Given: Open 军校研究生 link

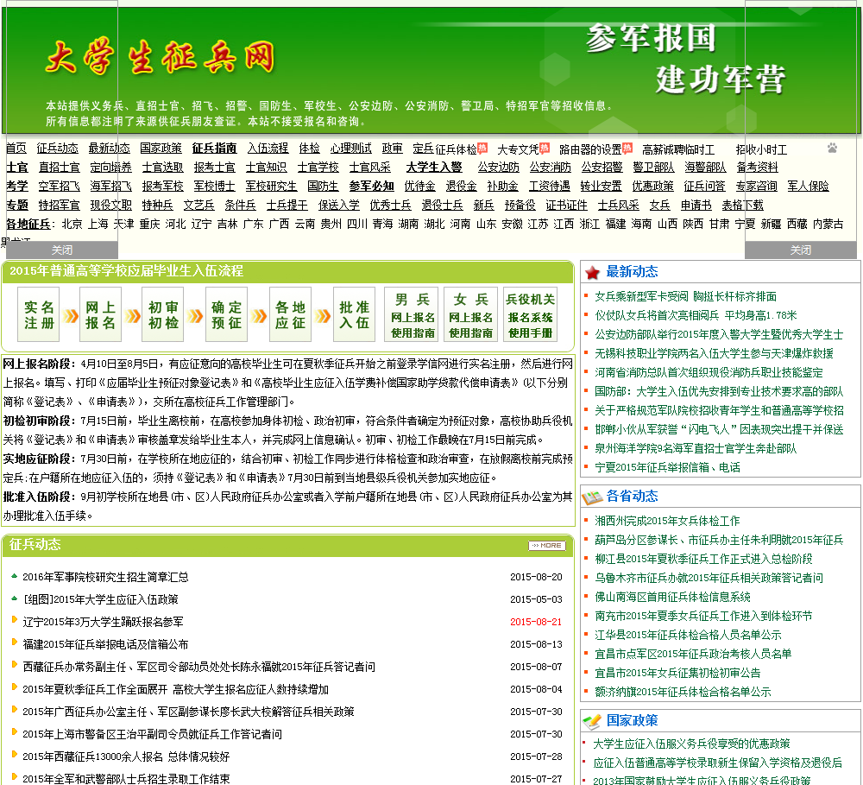Looking at the screenshot, I should click(x=271, y=187).
